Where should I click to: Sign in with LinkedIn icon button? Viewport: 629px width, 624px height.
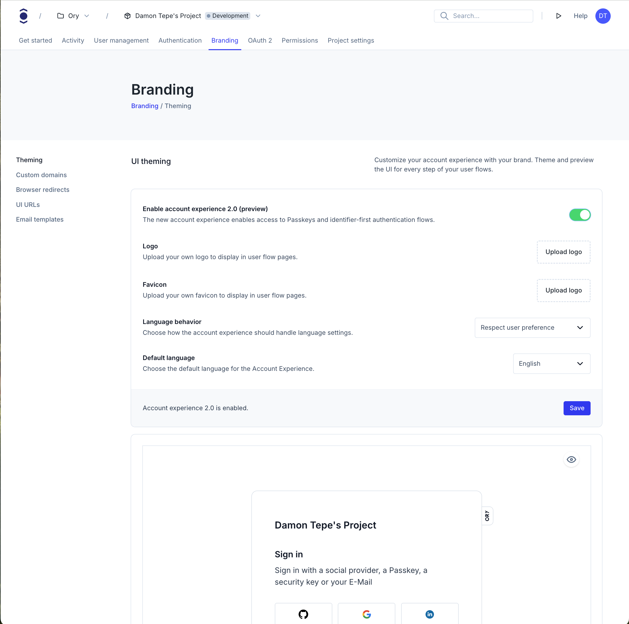tap(429, 614)
